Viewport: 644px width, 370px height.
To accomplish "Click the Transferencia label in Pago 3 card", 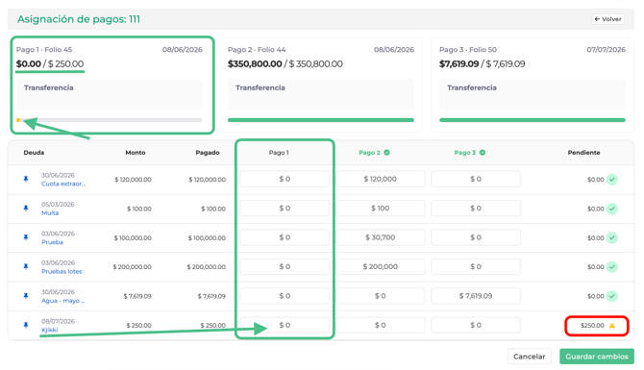I will coord(472,87).
